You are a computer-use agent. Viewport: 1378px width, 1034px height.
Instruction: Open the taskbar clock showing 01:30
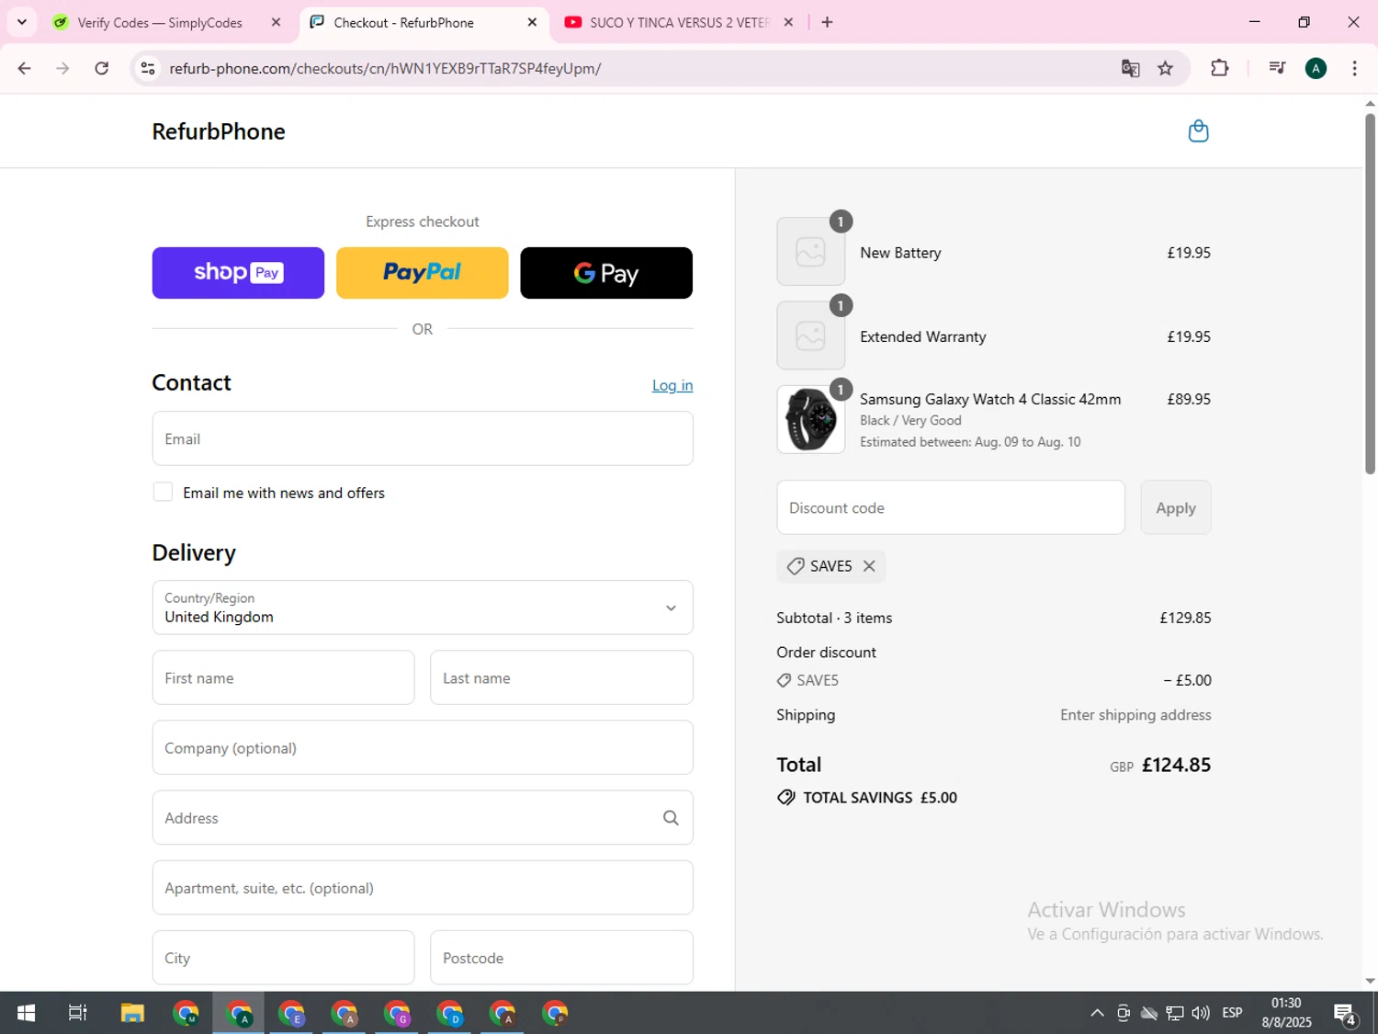click(1286, 1013)
